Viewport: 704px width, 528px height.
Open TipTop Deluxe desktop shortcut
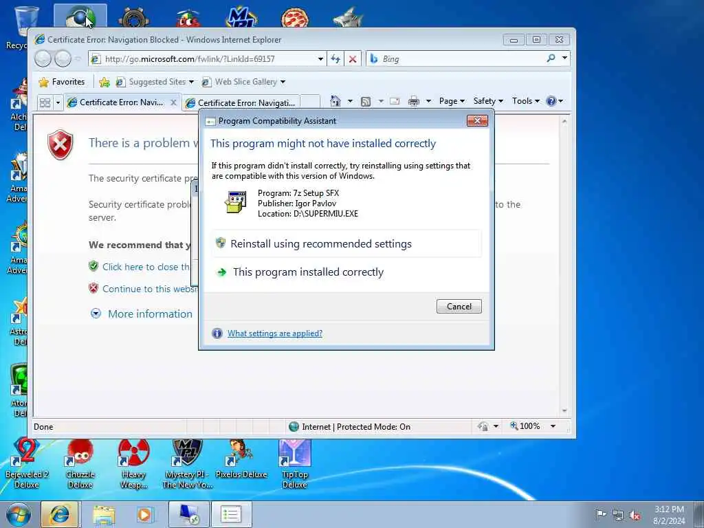(x=294, y=464)
